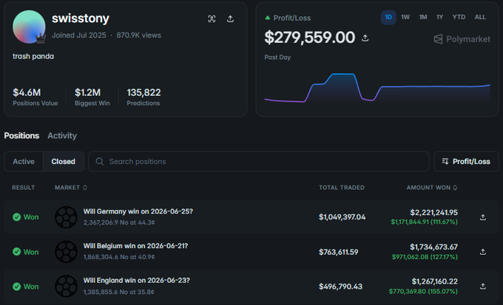
Task: Click the Belgium market soccer ball icon
Action: click(66, 252)
